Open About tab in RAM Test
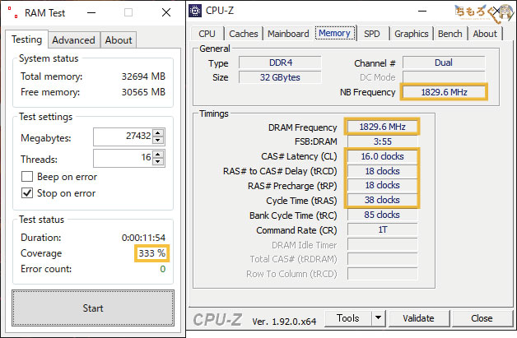Screen dimensions: 517x338 coord(119,40)
